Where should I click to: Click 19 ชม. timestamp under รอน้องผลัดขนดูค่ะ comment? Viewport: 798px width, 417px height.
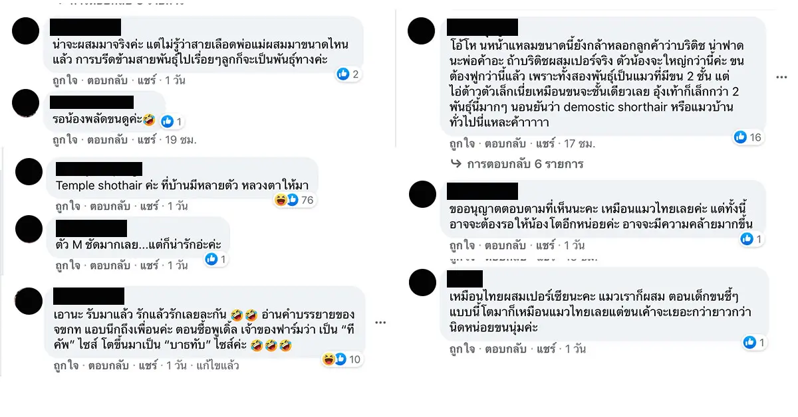pos(181,140)
